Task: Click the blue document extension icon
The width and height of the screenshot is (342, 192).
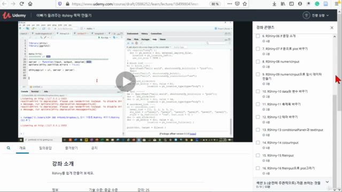Action: tap(325, 4)
